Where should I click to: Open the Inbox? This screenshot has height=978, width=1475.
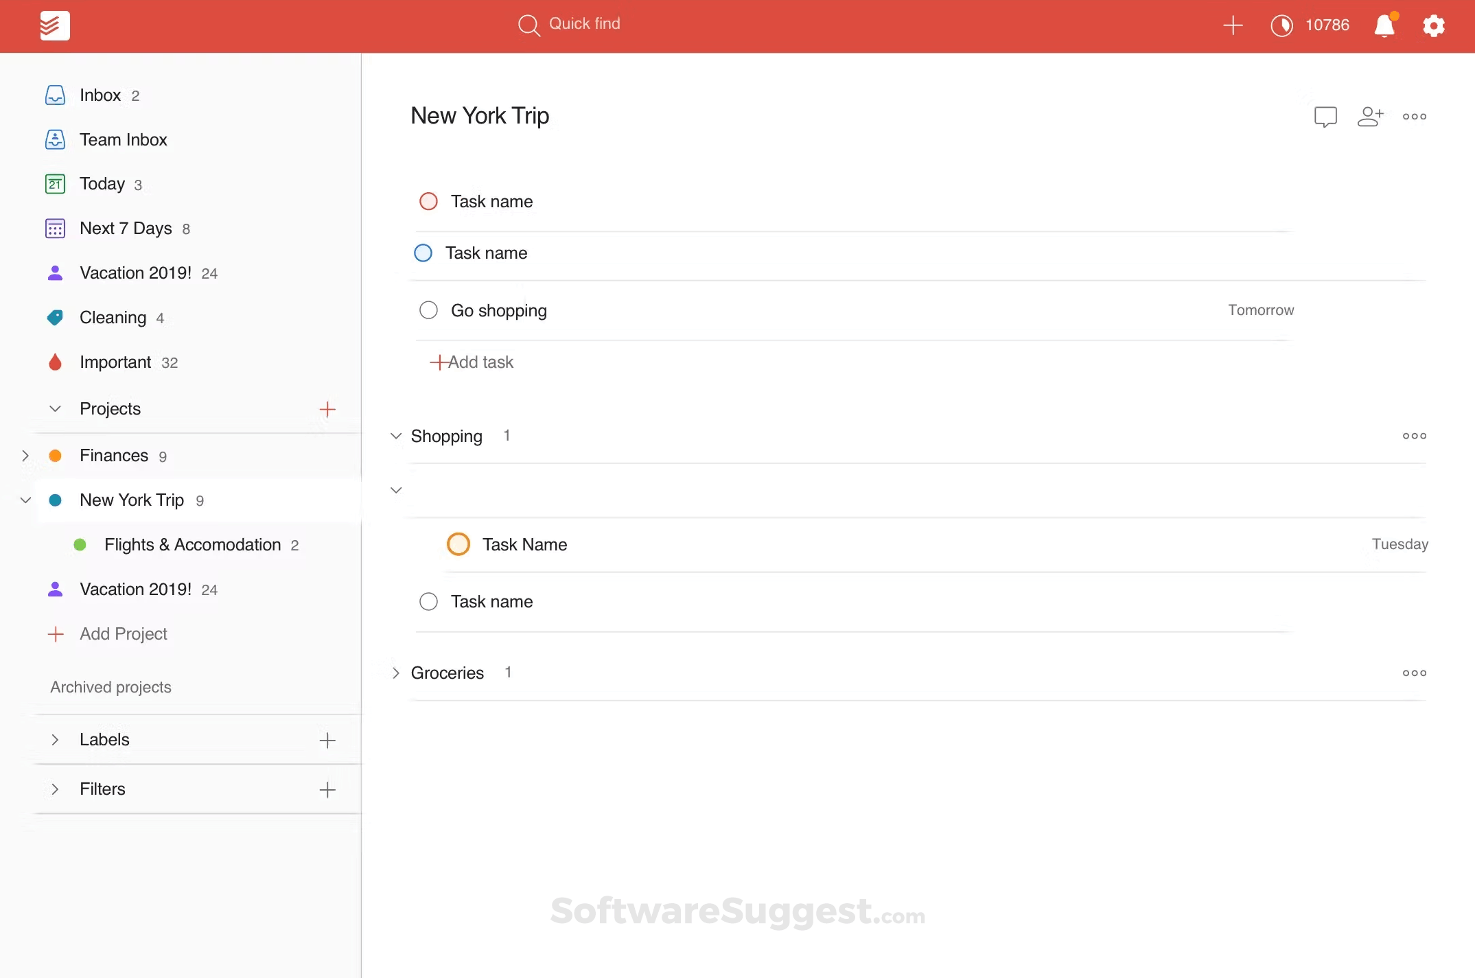(100, 95)
